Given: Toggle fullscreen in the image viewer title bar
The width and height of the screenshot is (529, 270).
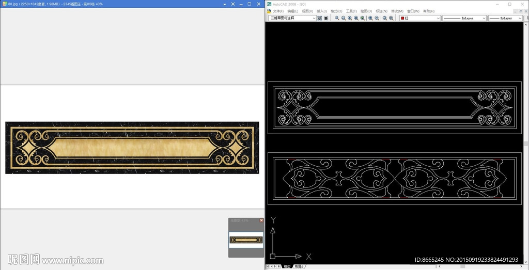Looking at the screenshot, I should click(233, 4).
